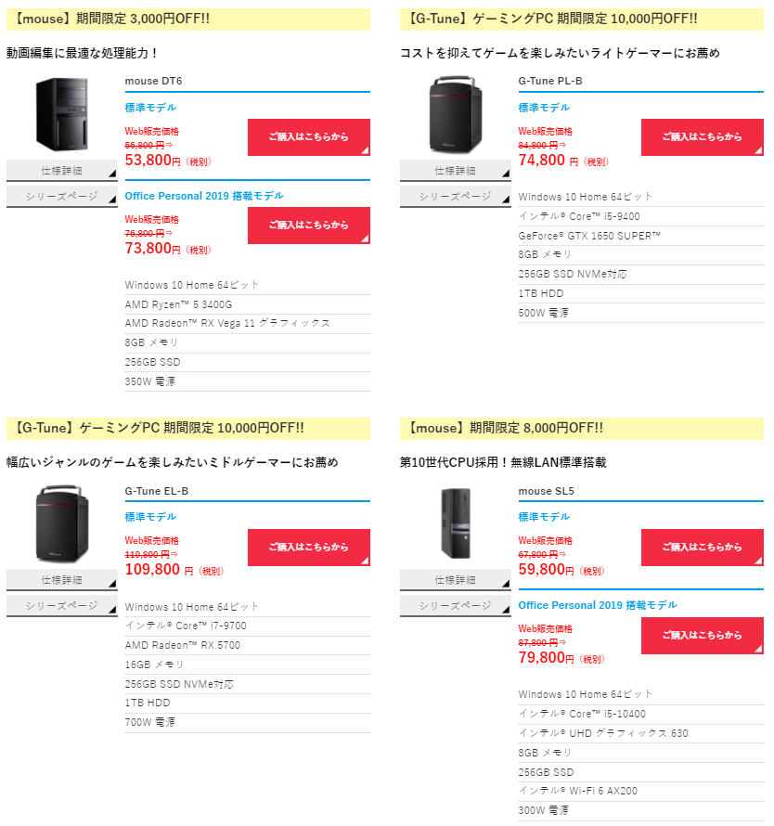Open シリーズページ for G-Tune PL-B
The image size is (774, 826).
[x=456, y=197]
